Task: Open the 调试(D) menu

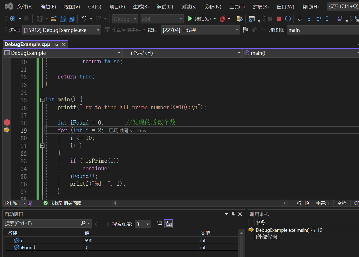Action: coord(165,7)
